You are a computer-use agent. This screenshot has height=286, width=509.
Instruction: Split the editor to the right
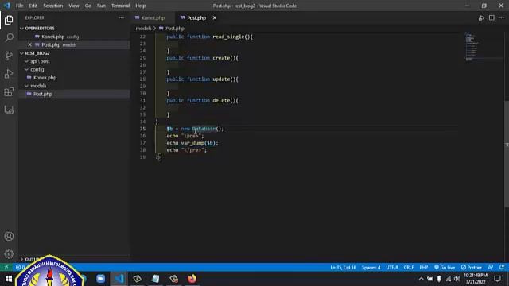click(492, 18)
